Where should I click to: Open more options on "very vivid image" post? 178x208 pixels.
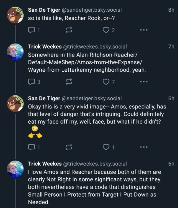144,148
